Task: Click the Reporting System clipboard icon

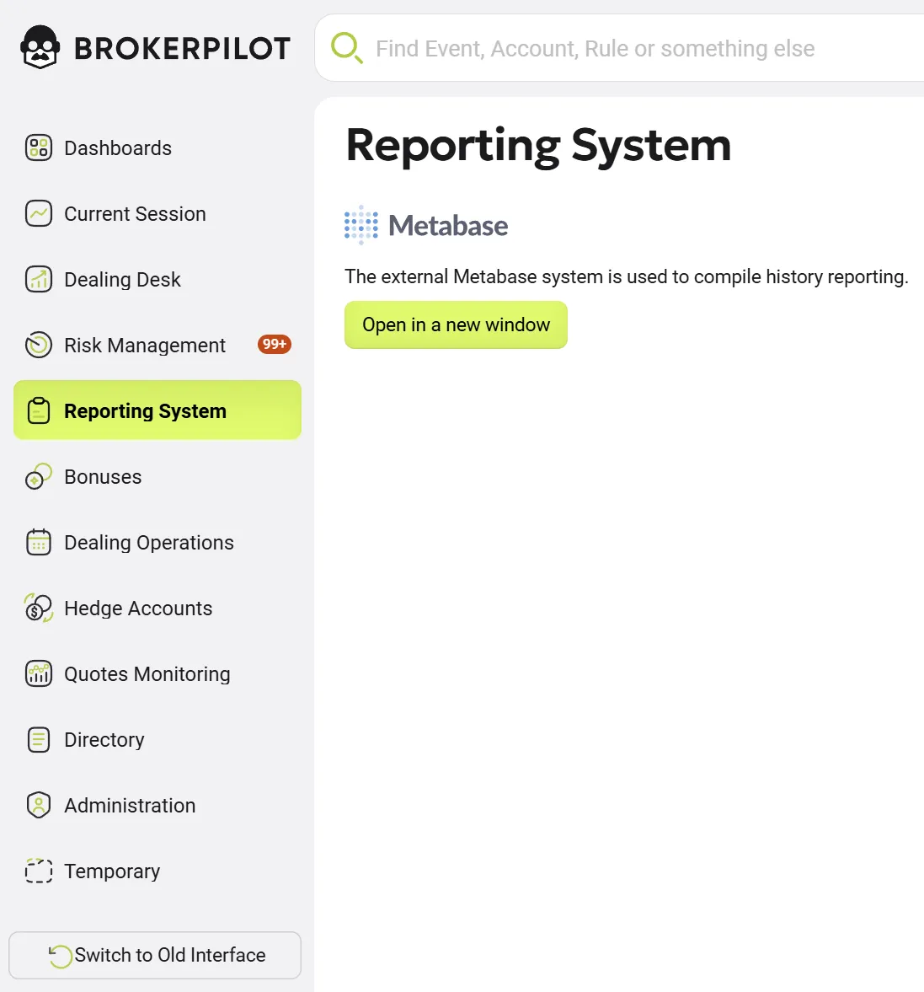Action: click(39, 410)
